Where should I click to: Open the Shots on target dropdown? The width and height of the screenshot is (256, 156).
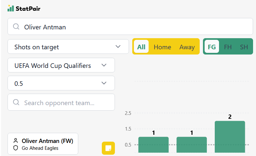pyautogui.click(x=68, y=47)
